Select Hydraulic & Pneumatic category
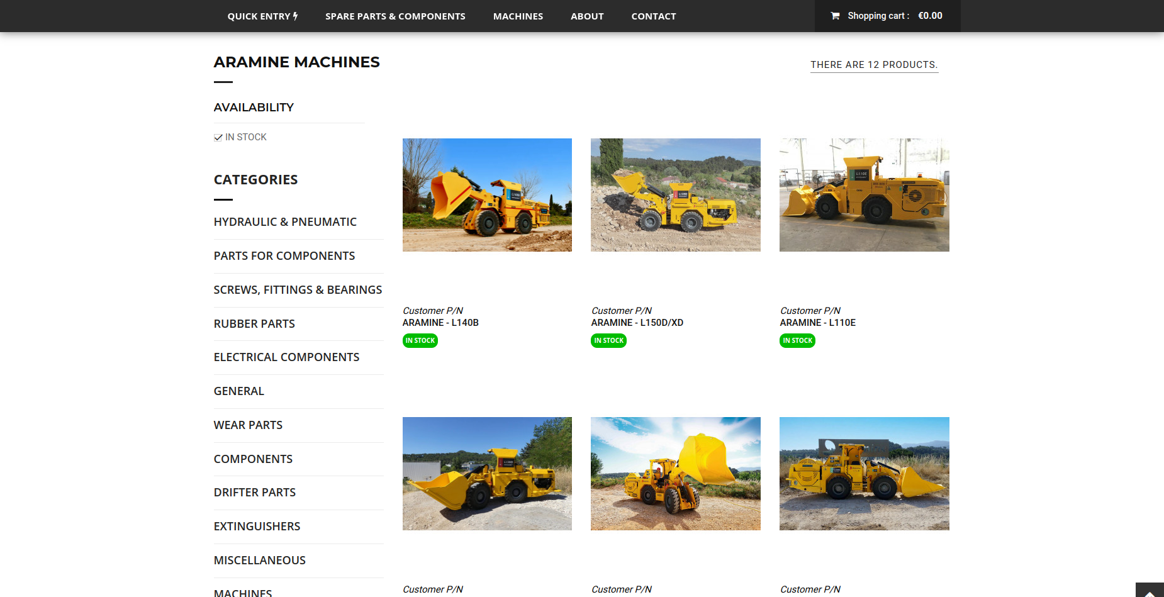Viewport: 1164px width, 597px height. click(x=285, y=222)
